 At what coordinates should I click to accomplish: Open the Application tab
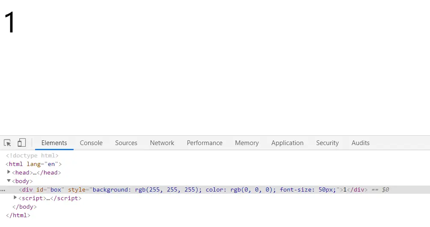click(x=288, y=143)
